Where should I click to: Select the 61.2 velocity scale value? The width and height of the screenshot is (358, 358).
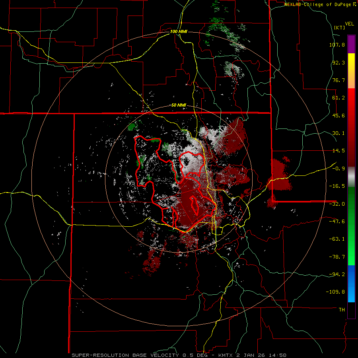(339, 98)
